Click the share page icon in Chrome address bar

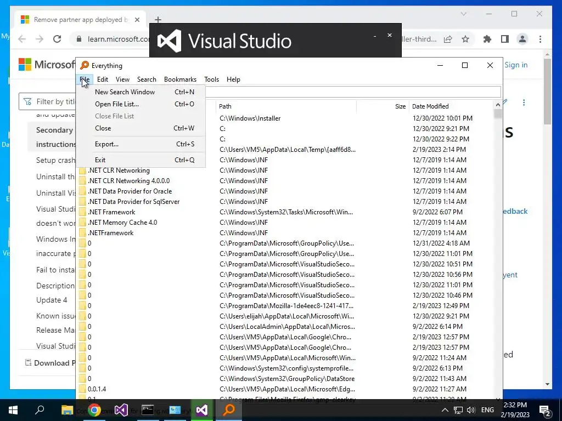tap(448, 39)
